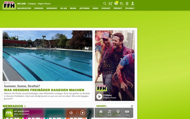Open the user profile icon
Viewport: 190px width, 119px height.
click(132, 3)
